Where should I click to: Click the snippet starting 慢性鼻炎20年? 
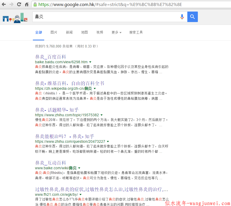click(x=102, y=122)
